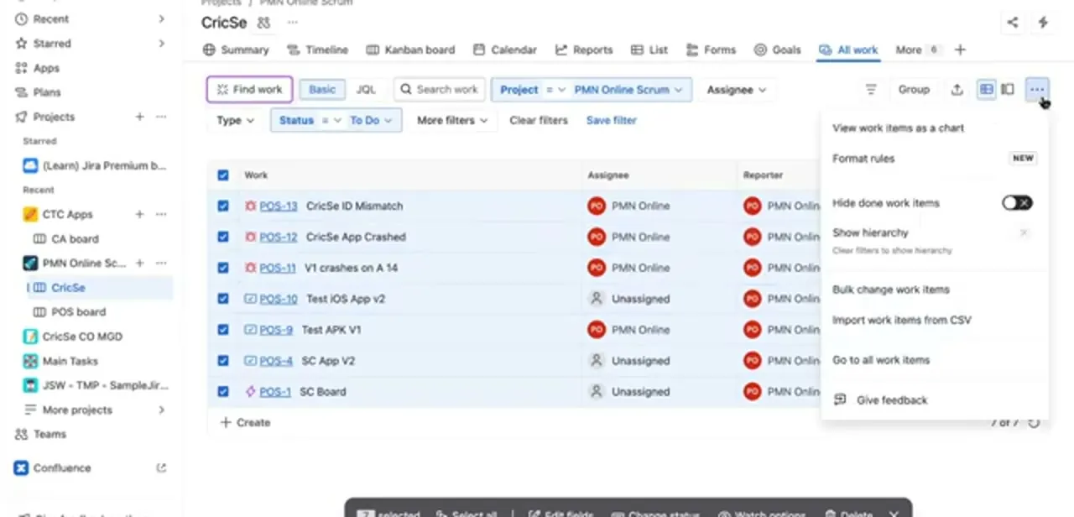
Task: Uncheck the POS-4 row checkbox
Action: pyautogui.click(x=223, y=361)
